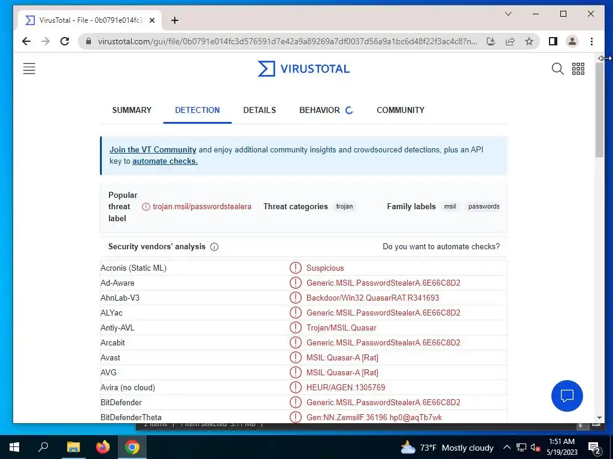The image size is (613, 459).
Task: Click the Antiy-AVL vendor name
Action: [x=117, y=328]
